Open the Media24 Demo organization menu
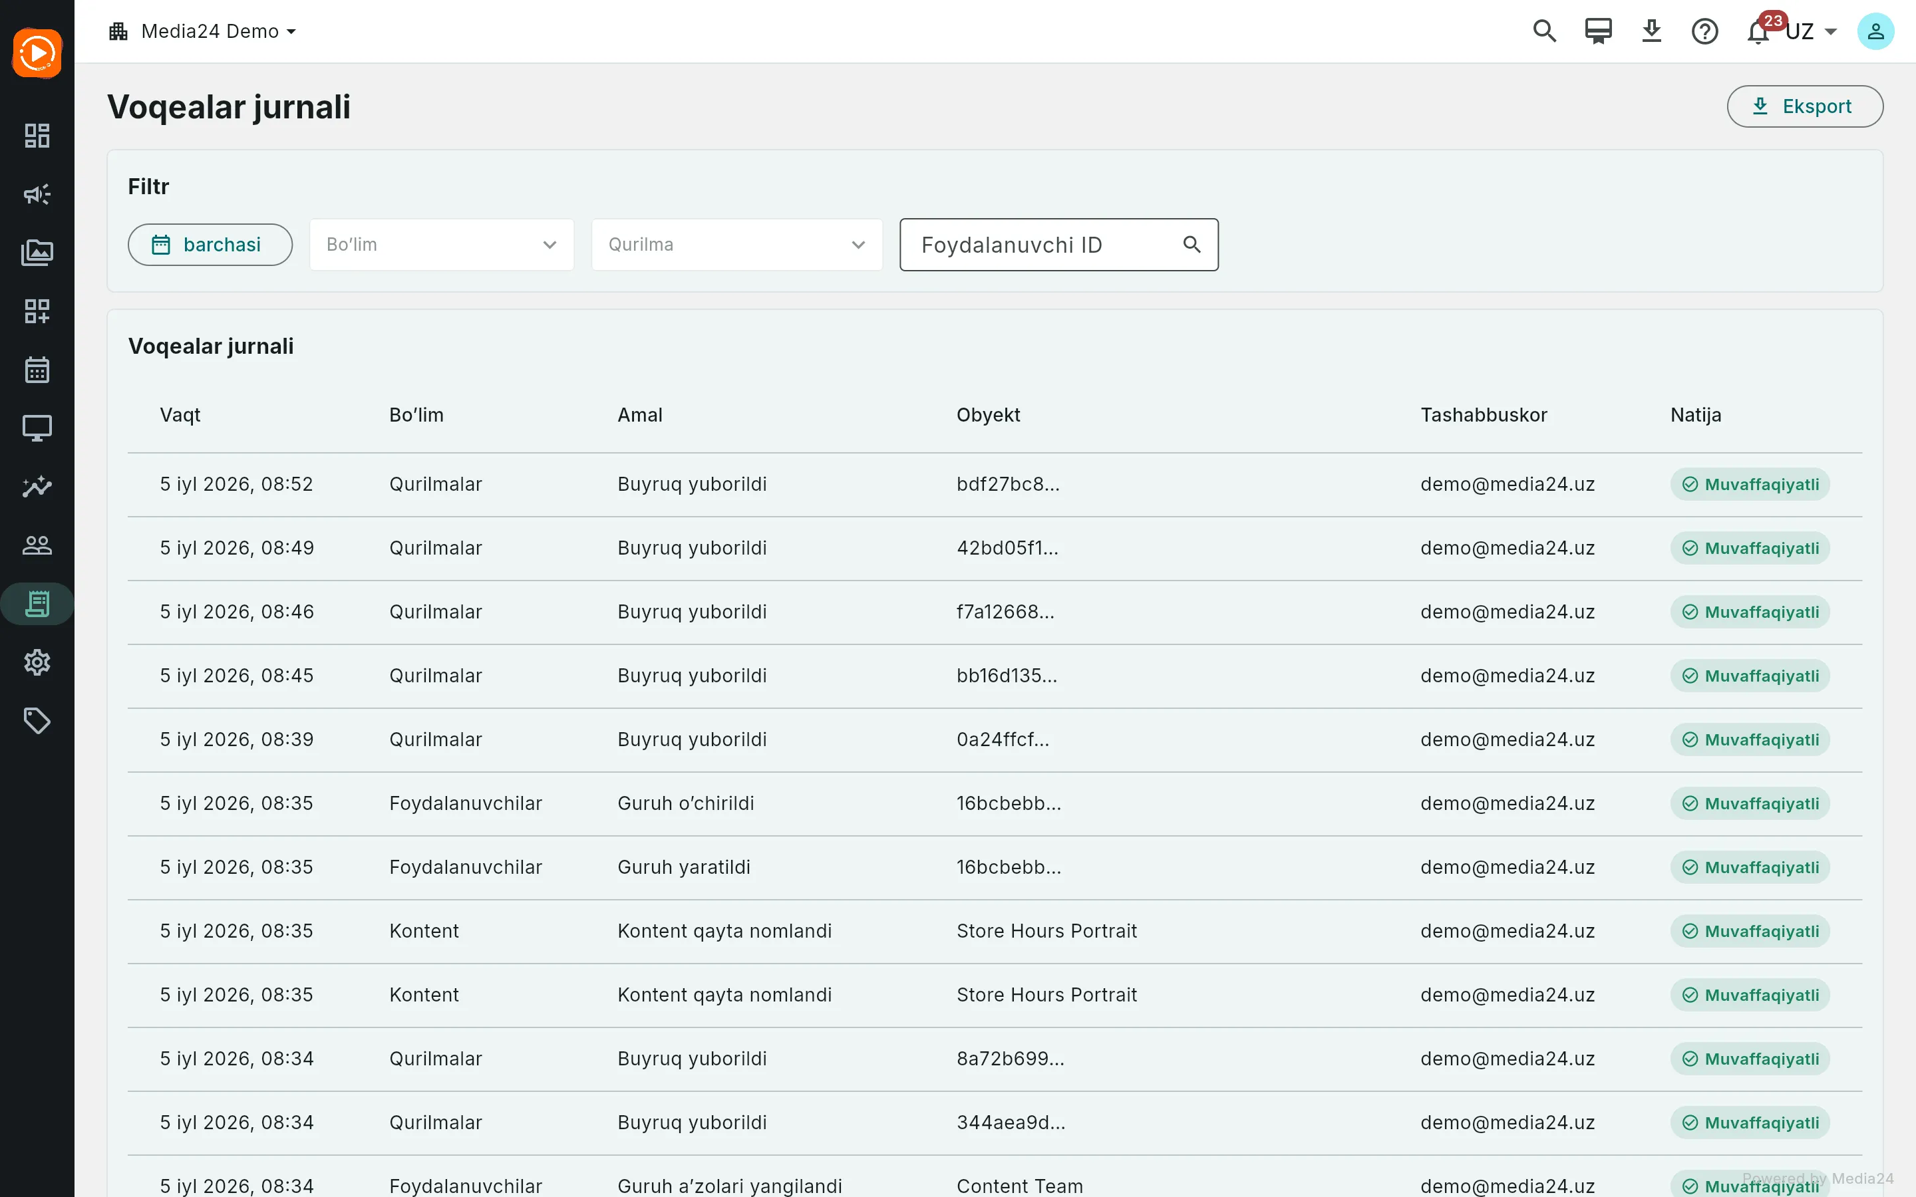Image resolution: width=1916 pixels, height=1197 pixels. 203,32
